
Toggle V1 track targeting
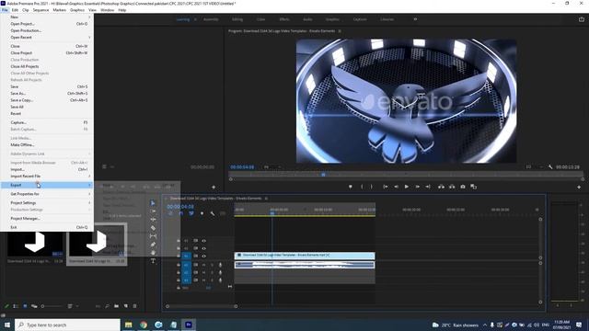pos(186,256)
